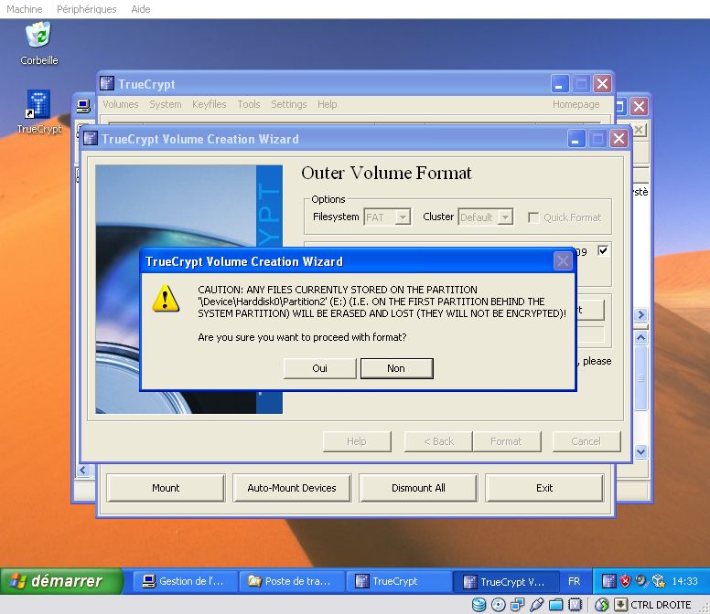Confirm format by clicking Oui
Viewport: 710px width, 614px height.
319,368
